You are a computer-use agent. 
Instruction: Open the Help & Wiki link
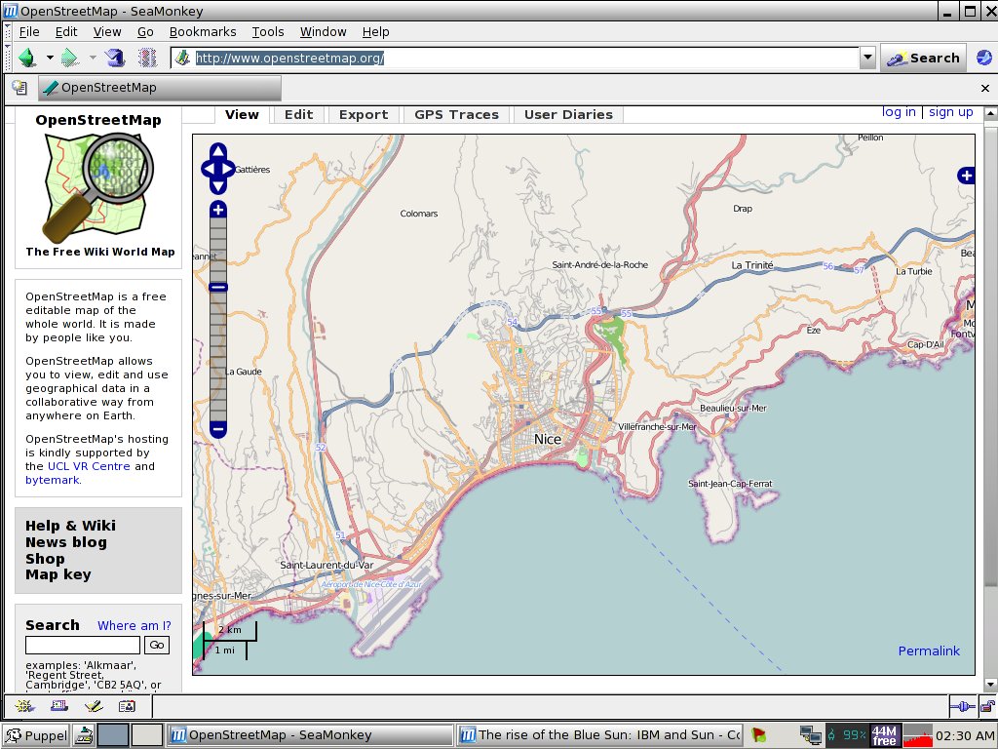[70, 526]
